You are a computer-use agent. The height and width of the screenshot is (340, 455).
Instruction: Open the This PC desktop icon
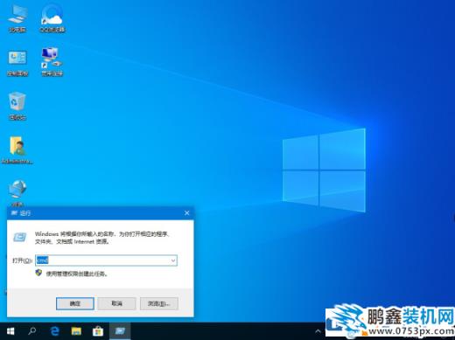[x=17, y=18]
